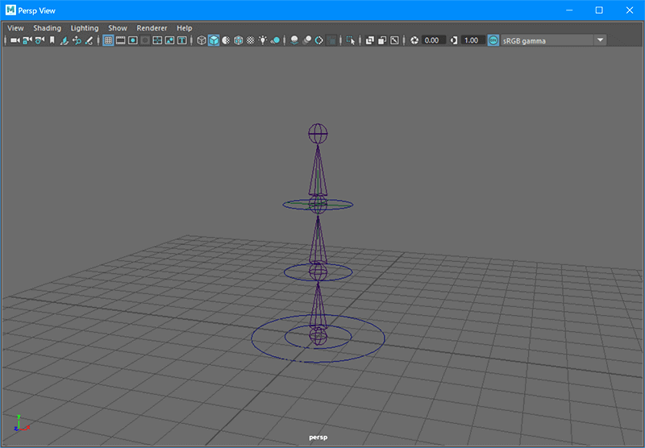Click the Multisample Anti-aliasing ring icon

(318, 40)
